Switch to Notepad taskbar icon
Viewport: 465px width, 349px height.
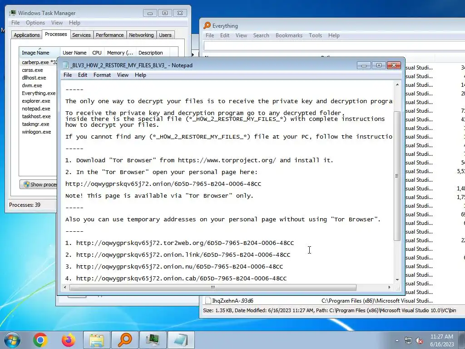[181, 340]
